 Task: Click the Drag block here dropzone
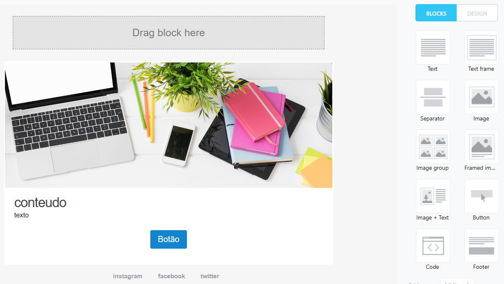click(x=168, y=33)
